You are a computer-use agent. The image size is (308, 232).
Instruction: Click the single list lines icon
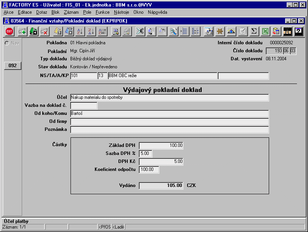184,31
